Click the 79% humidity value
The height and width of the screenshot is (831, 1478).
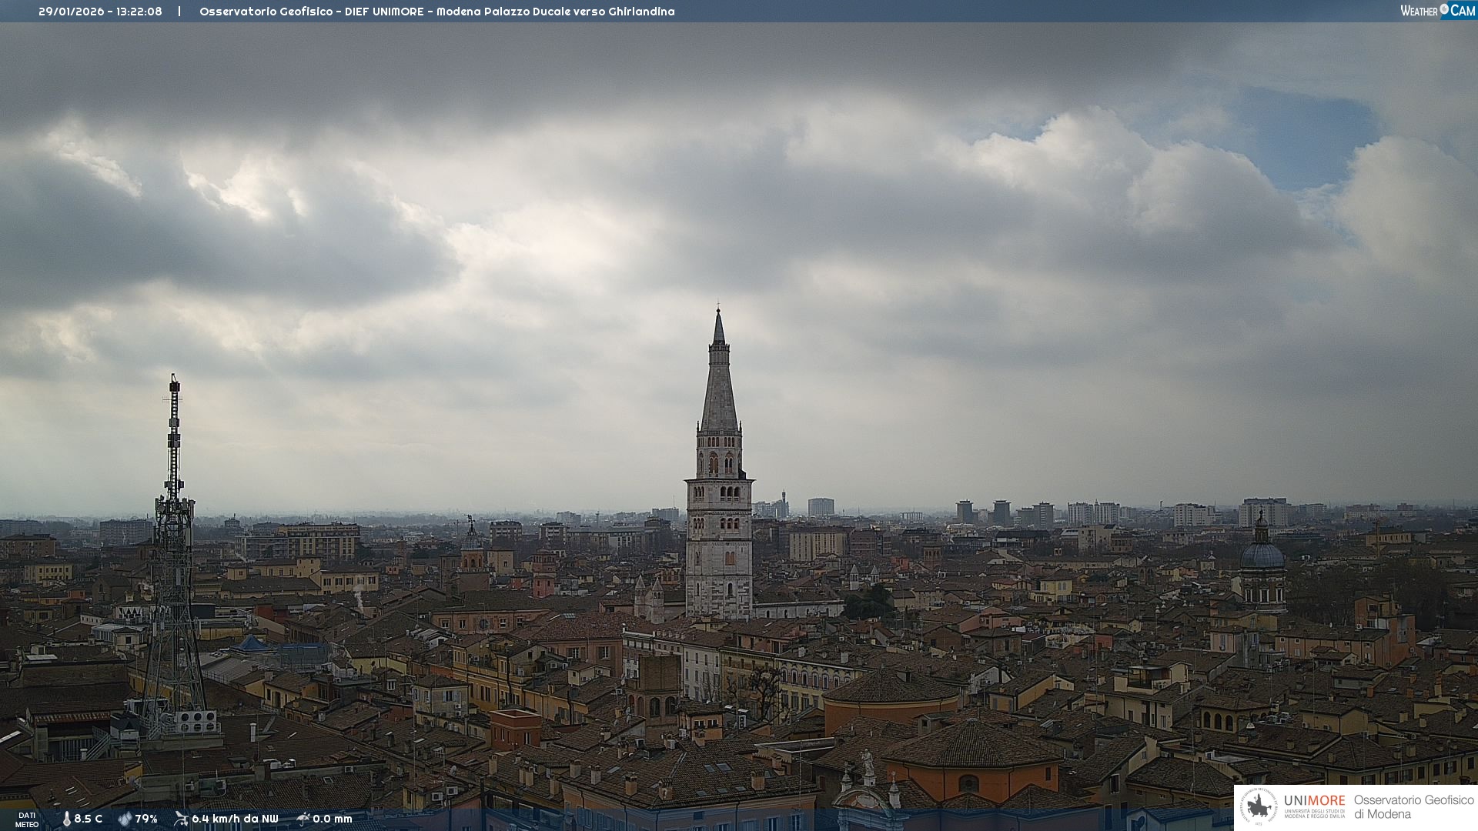click(x=145, y=819)
